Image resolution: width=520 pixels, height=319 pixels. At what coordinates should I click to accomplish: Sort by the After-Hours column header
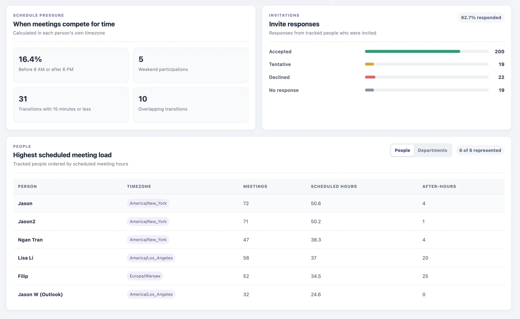(439, 186)
